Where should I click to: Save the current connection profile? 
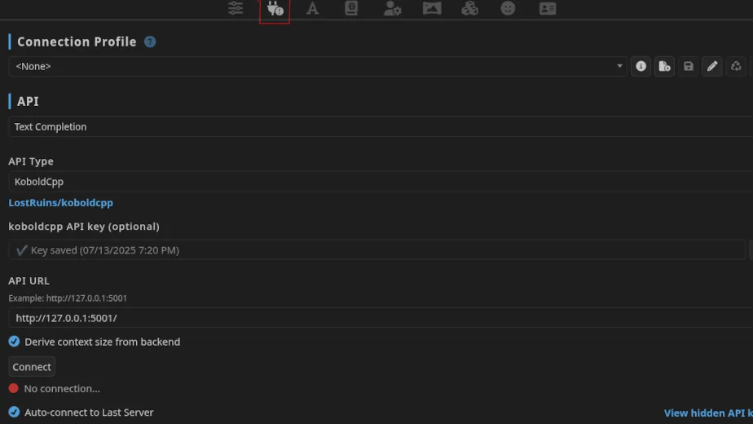point(689,66)
